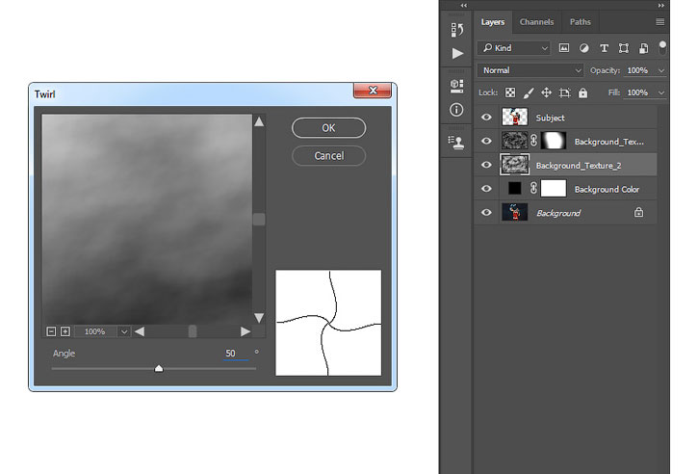
Task: Click the preview vertical scrollbar thumb
Action: click(x=259, y=220)
